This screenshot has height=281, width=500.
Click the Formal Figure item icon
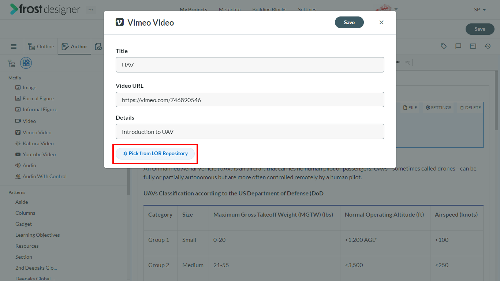[x=18, y=98]
